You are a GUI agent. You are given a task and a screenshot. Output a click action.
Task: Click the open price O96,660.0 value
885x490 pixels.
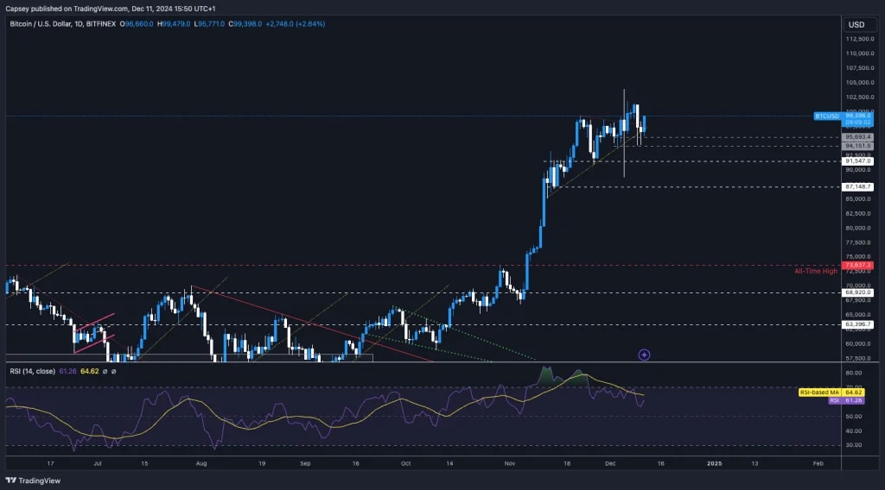pyautogui.click(x=137, y=24)
